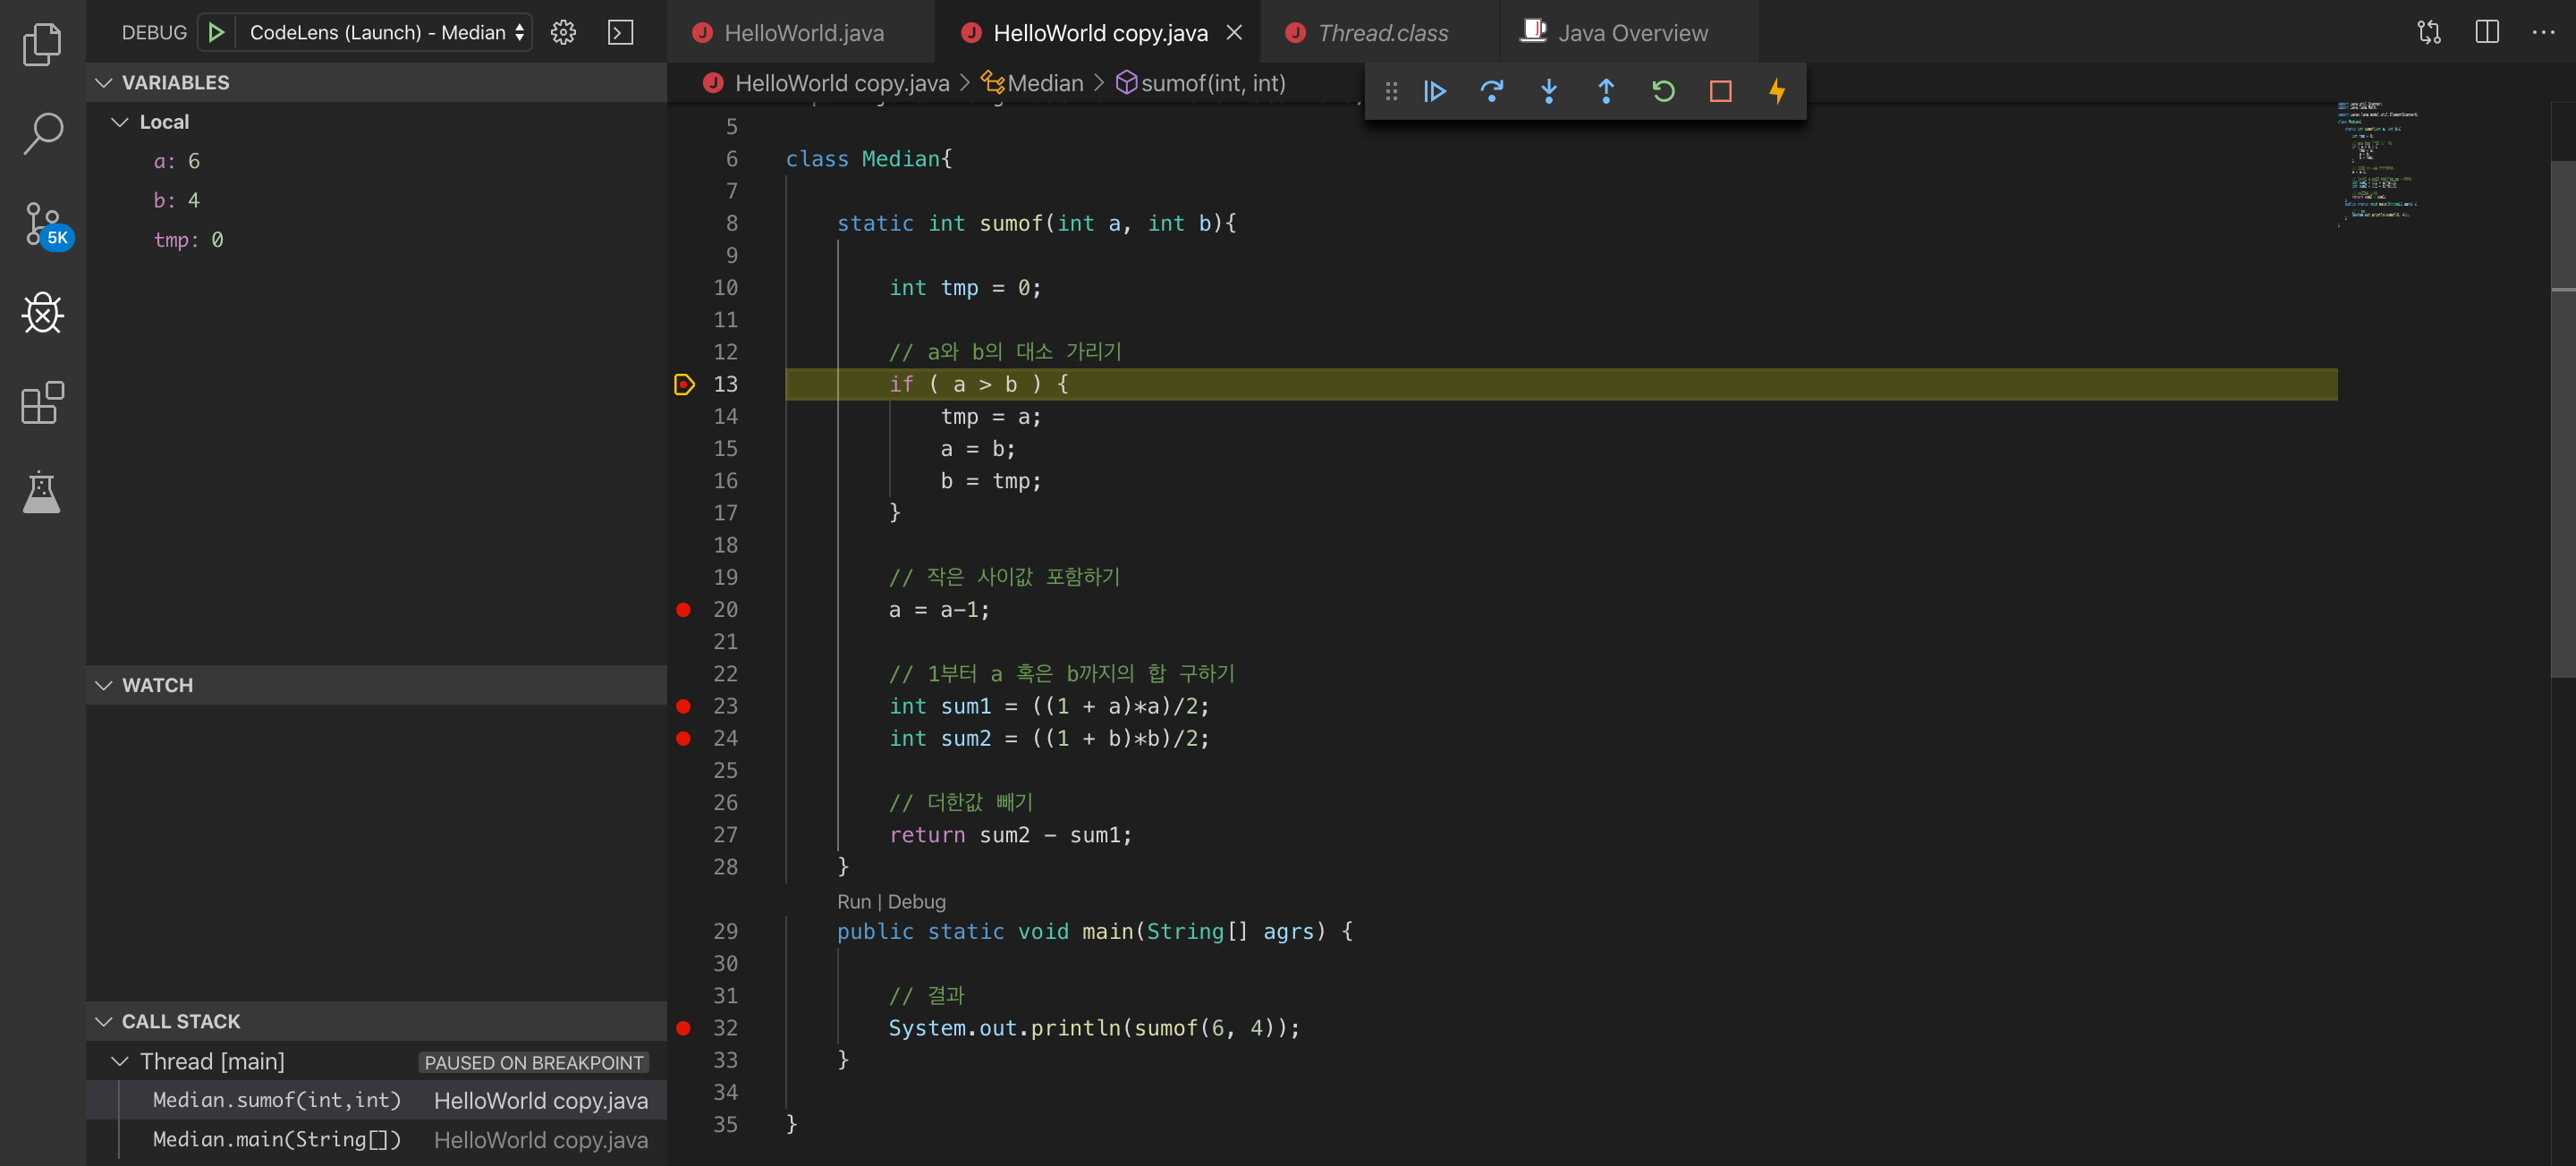Open changes compare icon in editor title

(x=2429, y=33)
